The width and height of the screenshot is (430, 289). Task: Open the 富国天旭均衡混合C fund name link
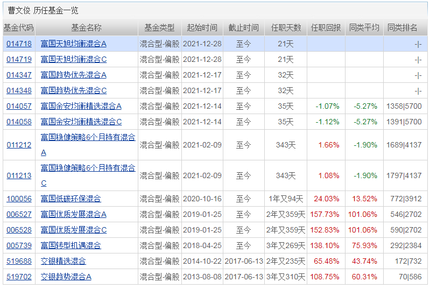coord(74,60)
